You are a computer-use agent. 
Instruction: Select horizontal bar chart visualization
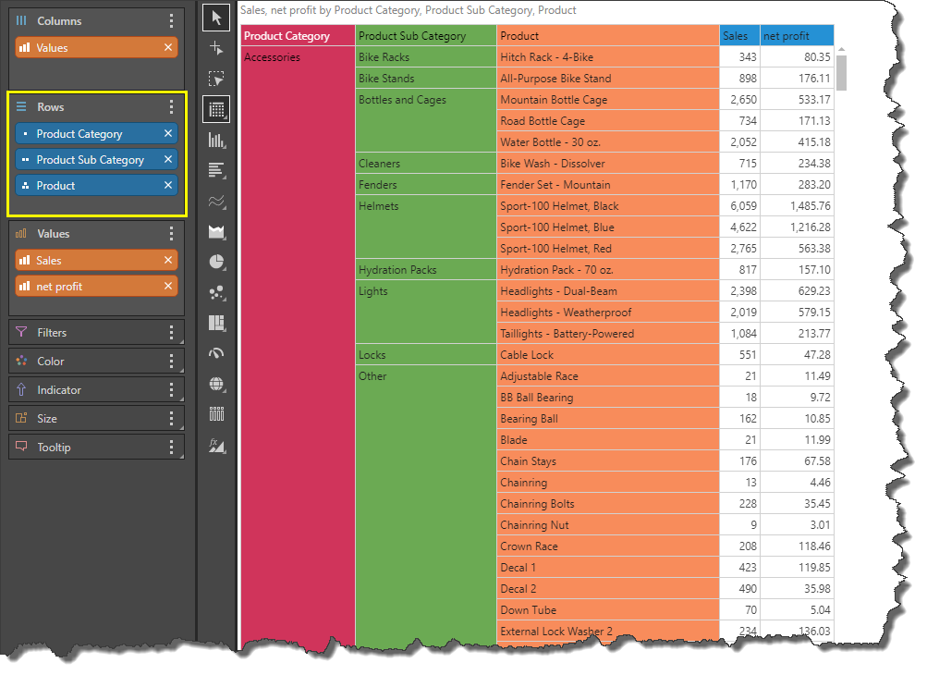pos(216,170)
